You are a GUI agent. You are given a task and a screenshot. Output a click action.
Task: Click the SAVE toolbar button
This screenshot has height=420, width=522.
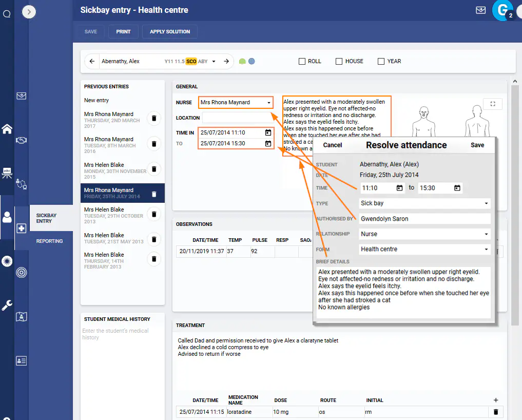pyautogui.click(x=90, y=32)
